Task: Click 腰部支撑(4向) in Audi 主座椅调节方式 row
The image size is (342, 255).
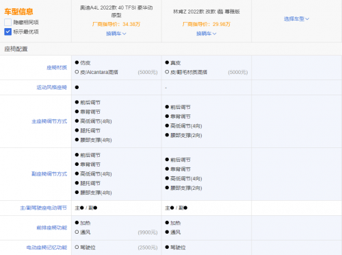Action: (x=96, y=140)
